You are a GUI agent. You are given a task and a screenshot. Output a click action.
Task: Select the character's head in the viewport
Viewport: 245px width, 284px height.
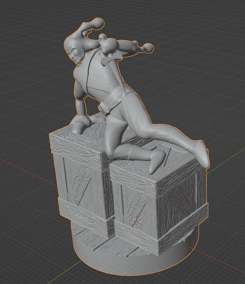click(x=74, y=48)
